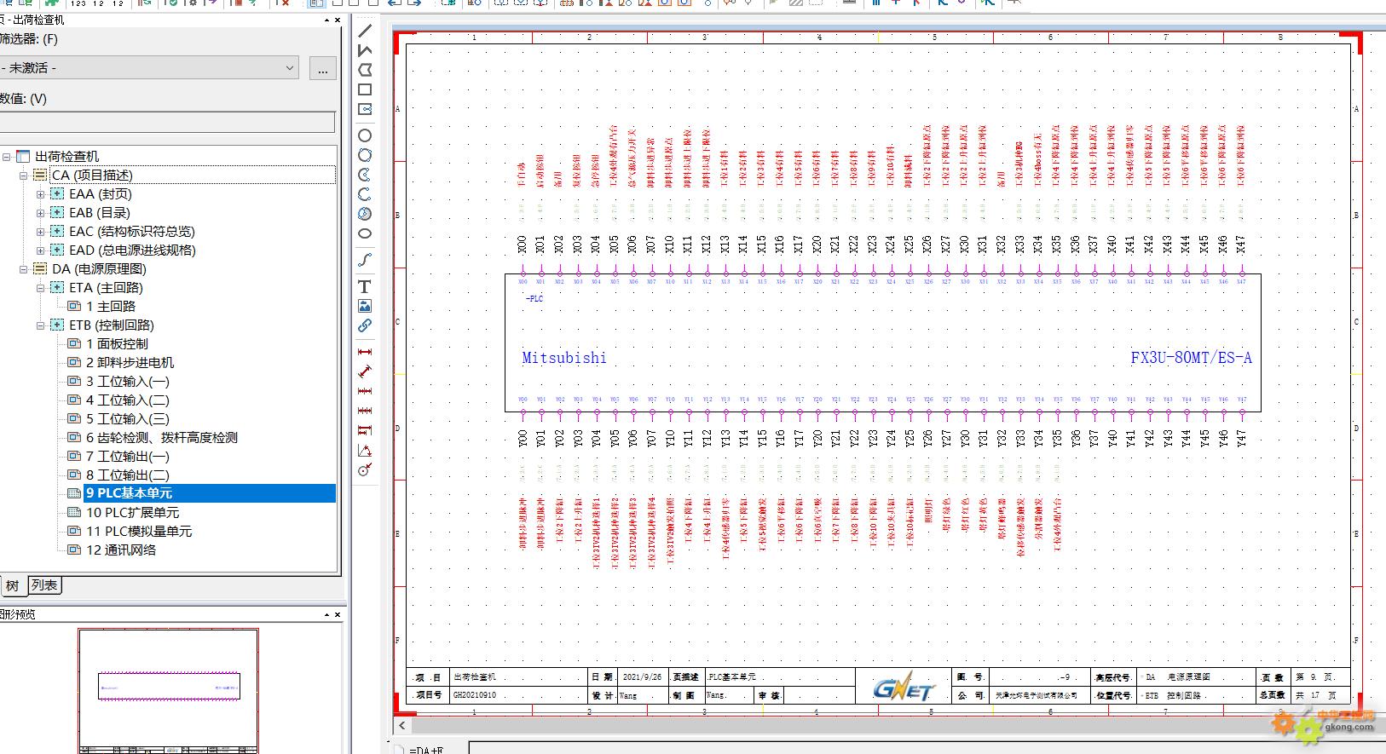Open page 1 面板控制
Viewport: 1386px width, 754px height.
(x=117, y=344)
